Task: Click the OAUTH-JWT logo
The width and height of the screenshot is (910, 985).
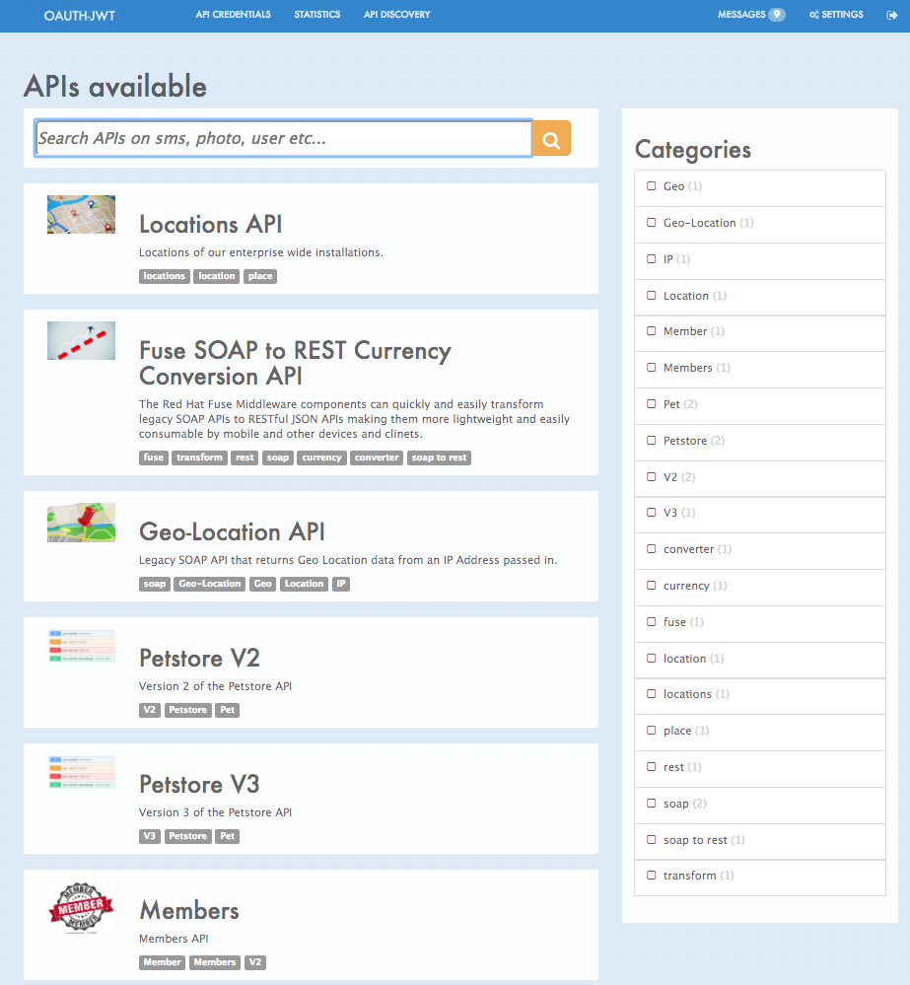Action: 79,15
